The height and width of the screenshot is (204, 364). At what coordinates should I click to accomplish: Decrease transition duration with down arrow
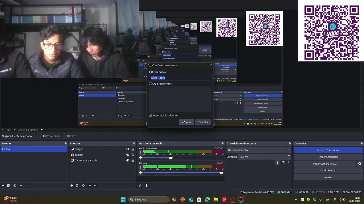pos(289,158)
